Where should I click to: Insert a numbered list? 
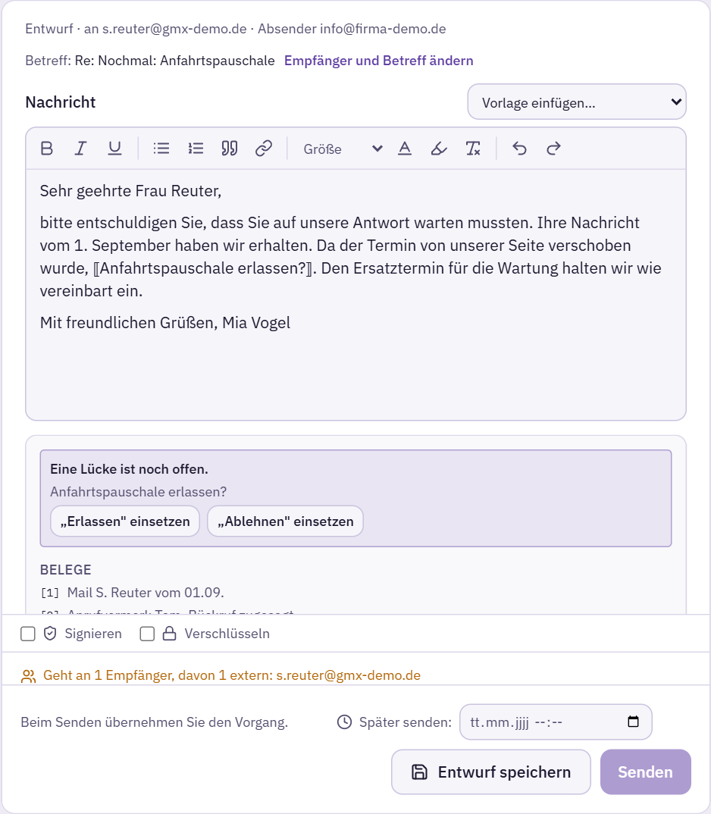(x=196, y=149)
